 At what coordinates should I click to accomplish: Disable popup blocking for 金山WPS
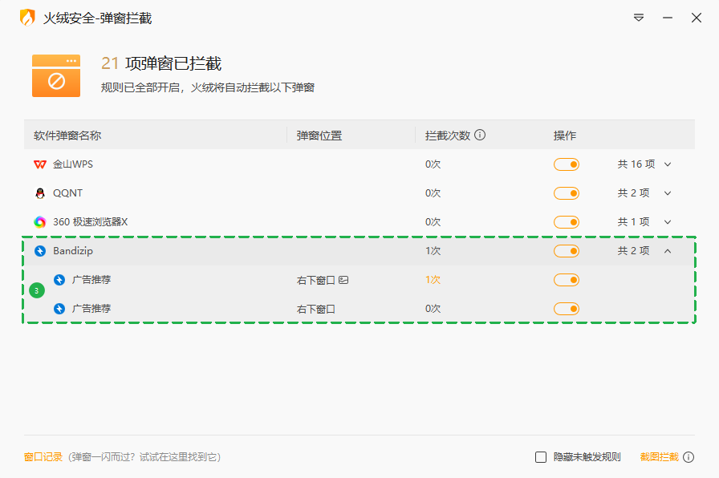566,164
